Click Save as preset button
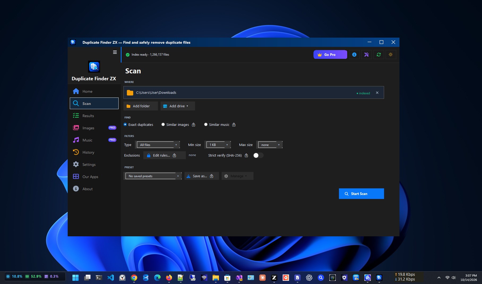 coord(202,176)
